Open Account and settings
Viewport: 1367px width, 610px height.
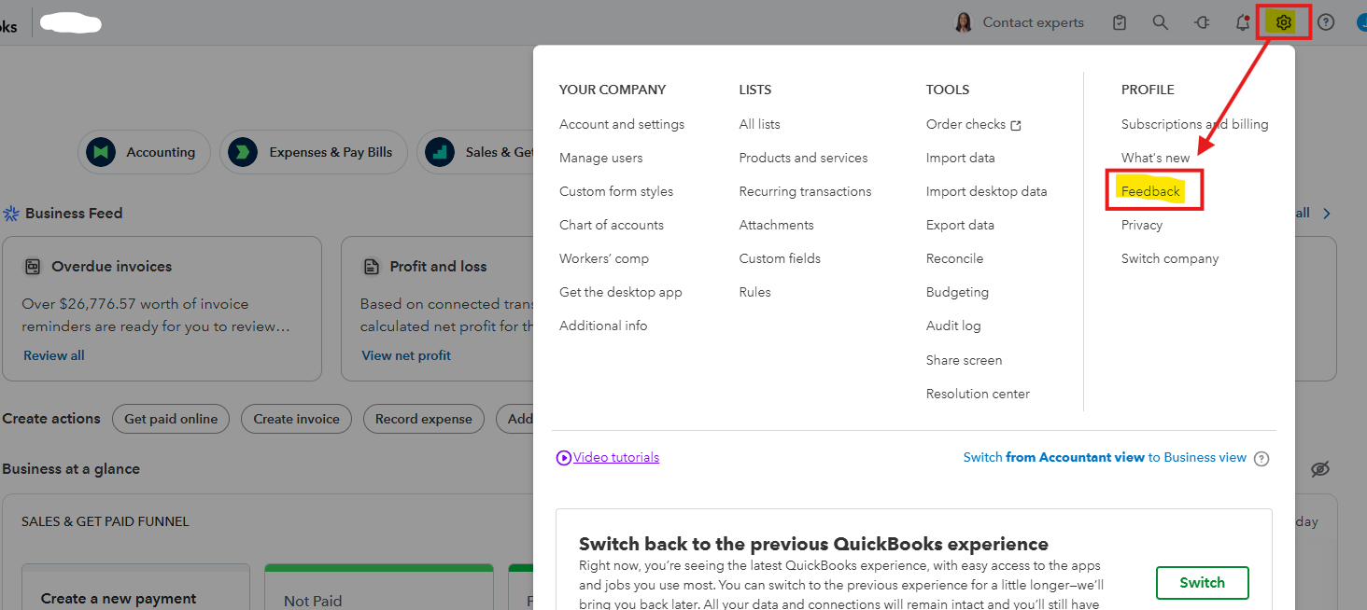[622, 124]
